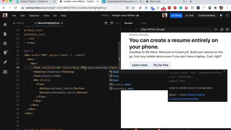Screen dimensions: 231x130
Task: Switch to Create Beautiful Resumes tab
Action: tap(122, 1)
